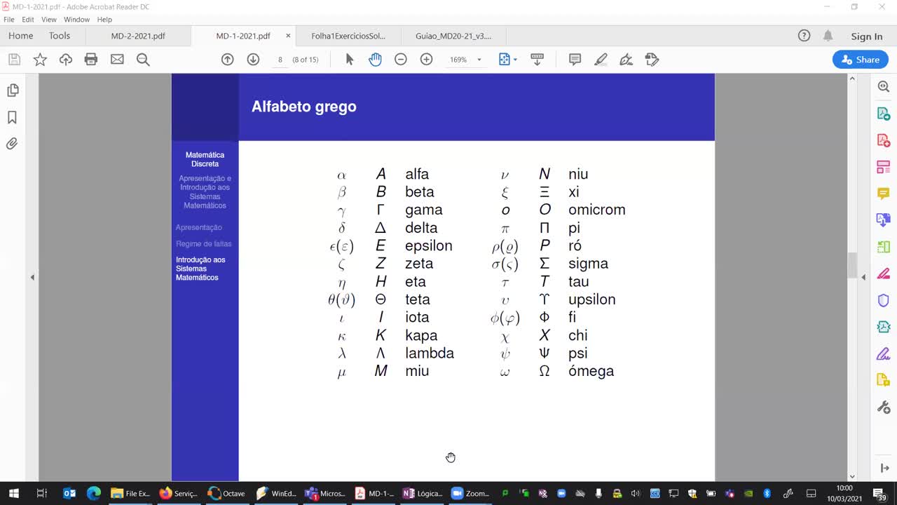Screen dimensions: 897x505
Task: Expand the left navigation pane arrow
Action: pyautogui.click(x=32, y=277)
